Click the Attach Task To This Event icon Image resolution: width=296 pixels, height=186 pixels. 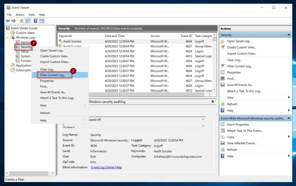click(222, 131)
